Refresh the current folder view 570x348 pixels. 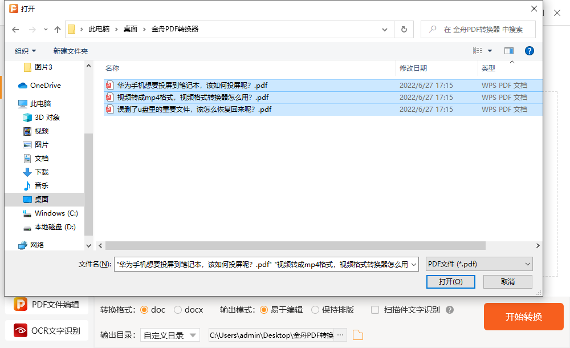404,30
